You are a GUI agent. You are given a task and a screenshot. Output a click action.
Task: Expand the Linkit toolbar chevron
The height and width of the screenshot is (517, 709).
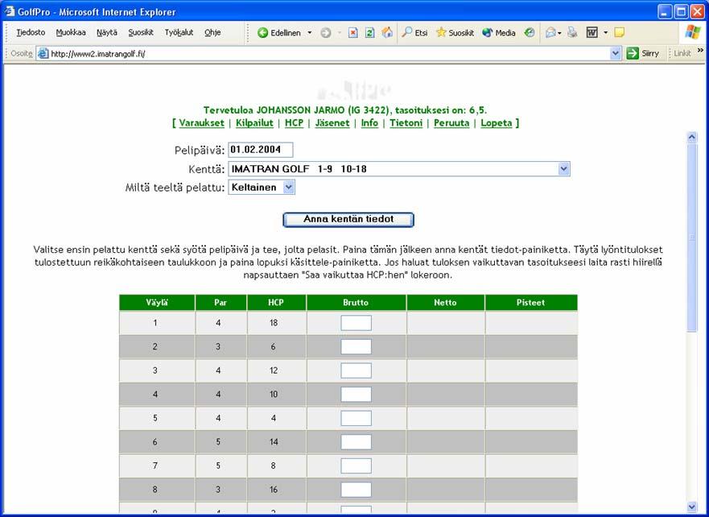pos(700,50)
